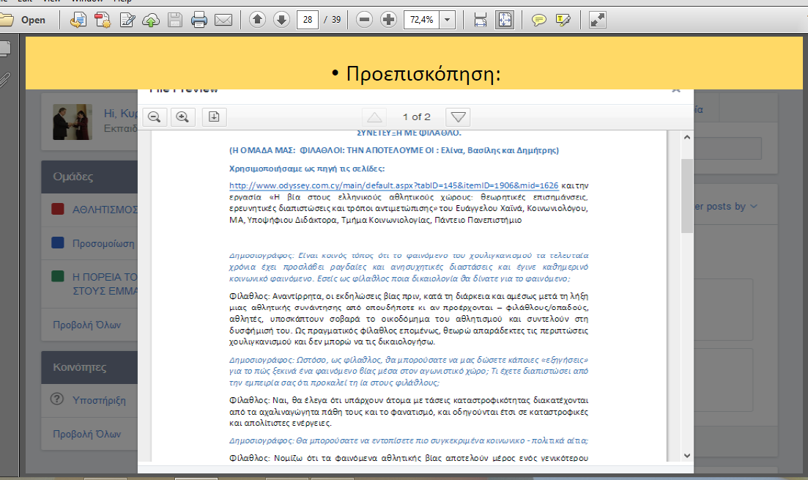
Task: Go to next page with down arrow
Action: [281, 20]
